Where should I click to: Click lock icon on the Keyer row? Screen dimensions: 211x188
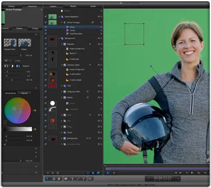point(101,27)
